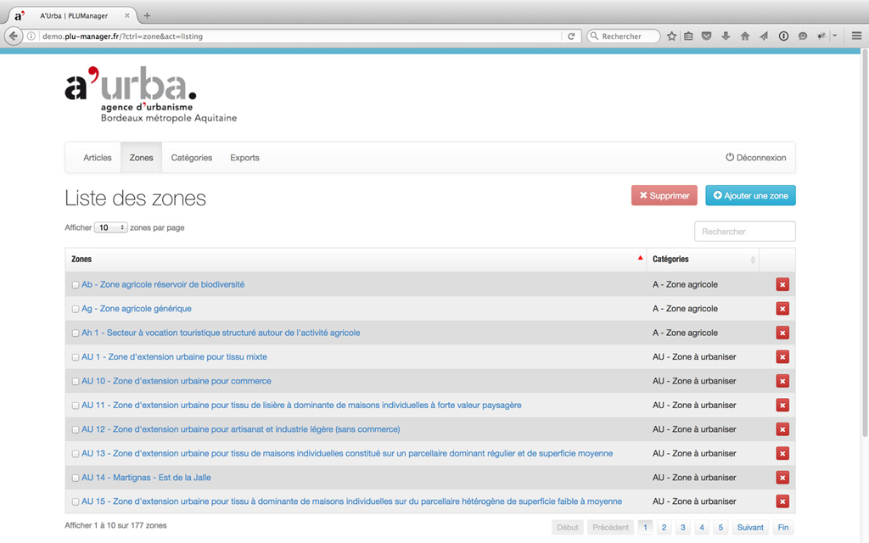The image size is (869, 543).
Task: Select the AU 11 row checkbox
Action: pyautogui.click(x=76, y=406)
